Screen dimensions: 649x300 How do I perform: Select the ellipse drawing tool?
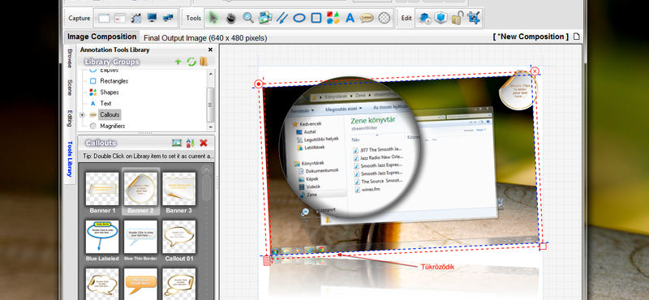click(299, 18)
